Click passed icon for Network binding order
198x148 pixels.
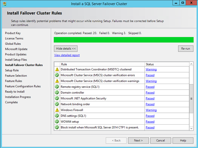tap(57, 104)
